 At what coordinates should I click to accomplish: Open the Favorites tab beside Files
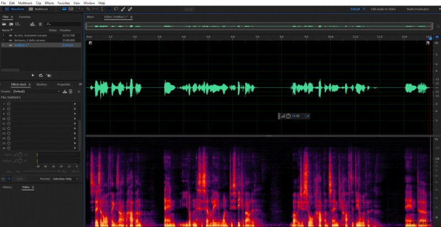(24, 17)
